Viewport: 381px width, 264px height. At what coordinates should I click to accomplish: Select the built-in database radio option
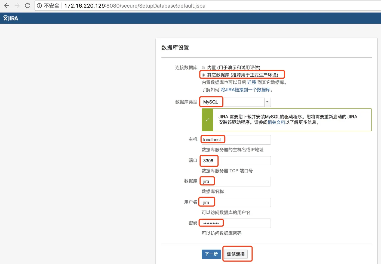[x=203, y=68]
